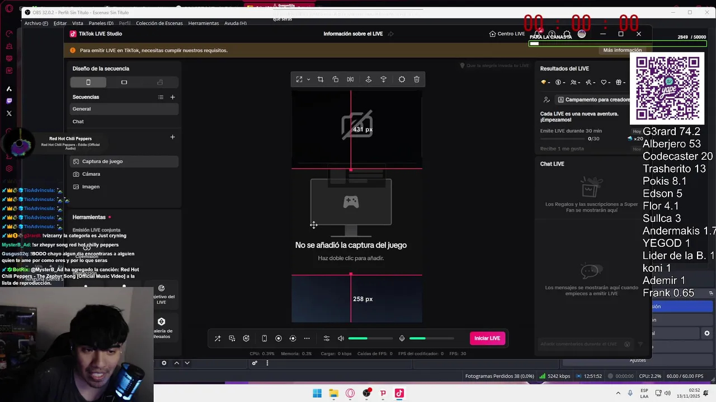This screenshot has height=402, width=716.
Task: Select the Cámara source
Action: click(124, 174)
